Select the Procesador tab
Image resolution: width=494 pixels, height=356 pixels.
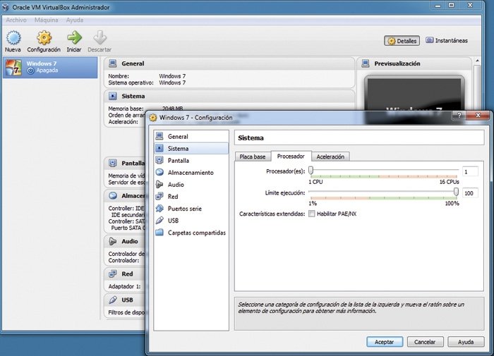tap(291, 156)
